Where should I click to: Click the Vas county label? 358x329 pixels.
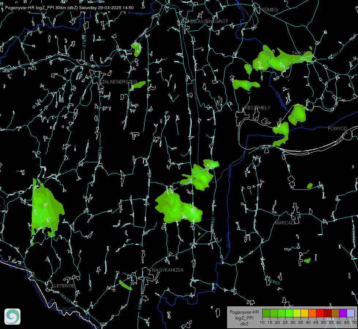click(139, 14)
